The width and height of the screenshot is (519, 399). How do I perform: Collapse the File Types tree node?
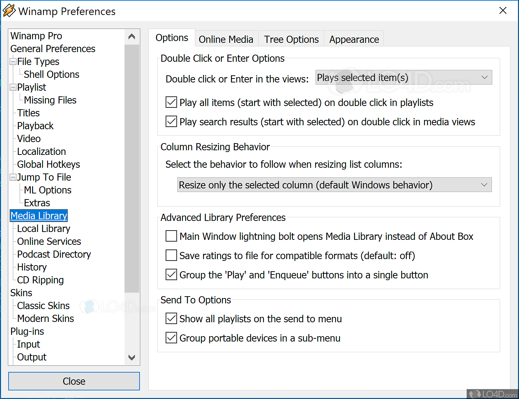tap(13, 62)
